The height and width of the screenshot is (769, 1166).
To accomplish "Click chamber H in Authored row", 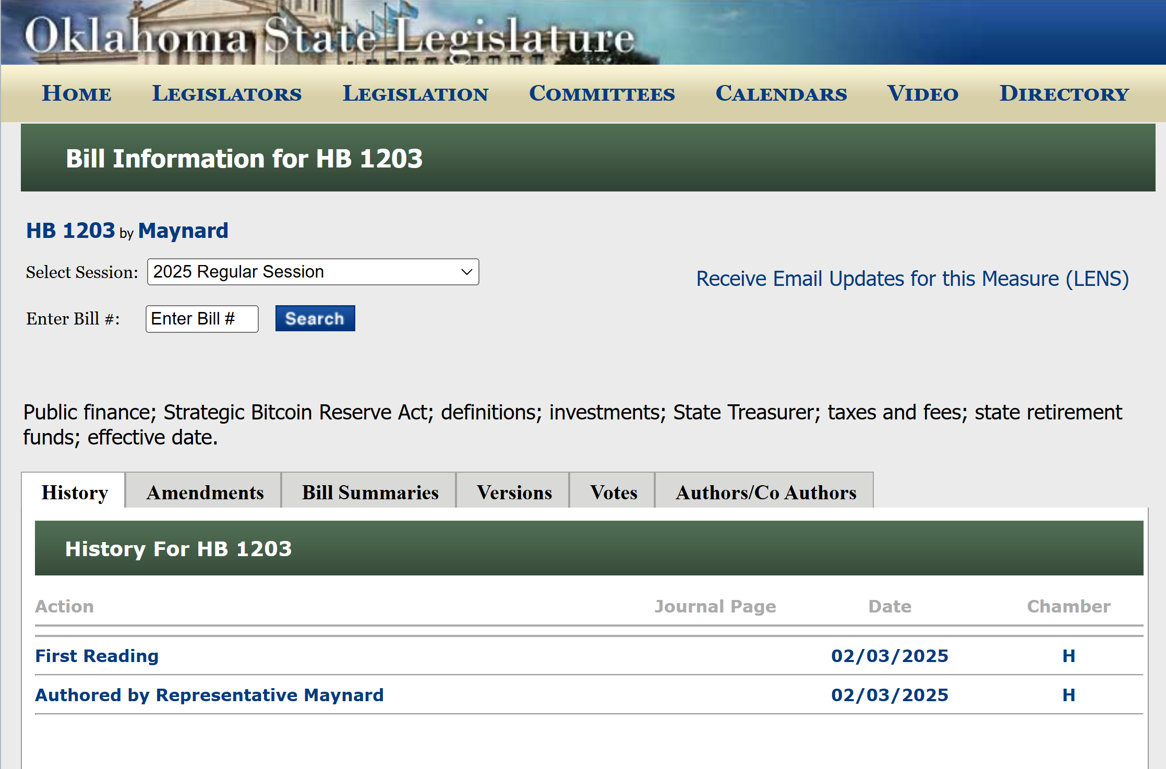I will [1068, 695].
